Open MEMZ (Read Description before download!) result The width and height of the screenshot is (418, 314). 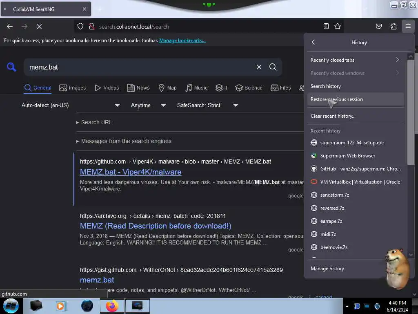156,226
